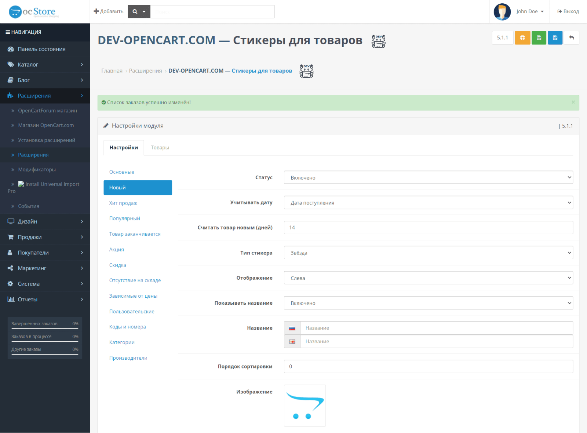Click the Каталог tags icon

click(11, 65)
